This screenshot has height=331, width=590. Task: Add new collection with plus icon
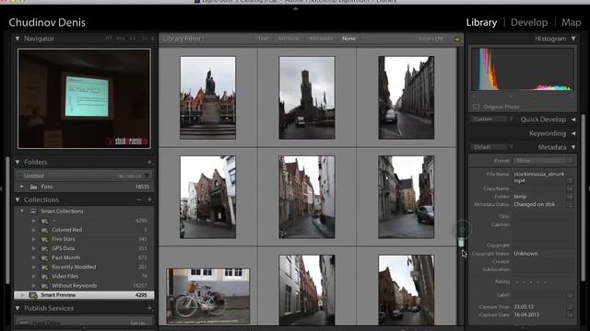pyautogui.click(x=149, y=200)
